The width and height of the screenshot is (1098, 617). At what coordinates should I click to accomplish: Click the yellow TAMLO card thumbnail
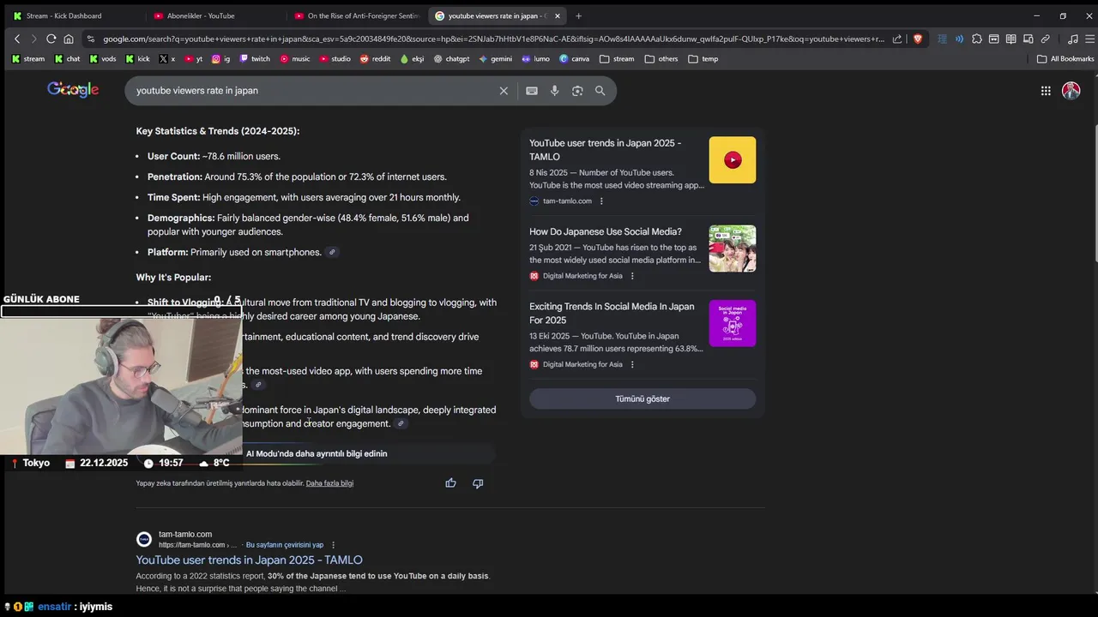pos(733,160)
